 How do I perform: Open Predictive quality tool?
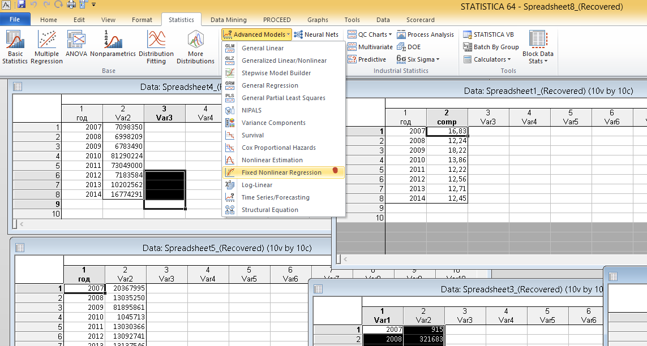click(367, 59)
